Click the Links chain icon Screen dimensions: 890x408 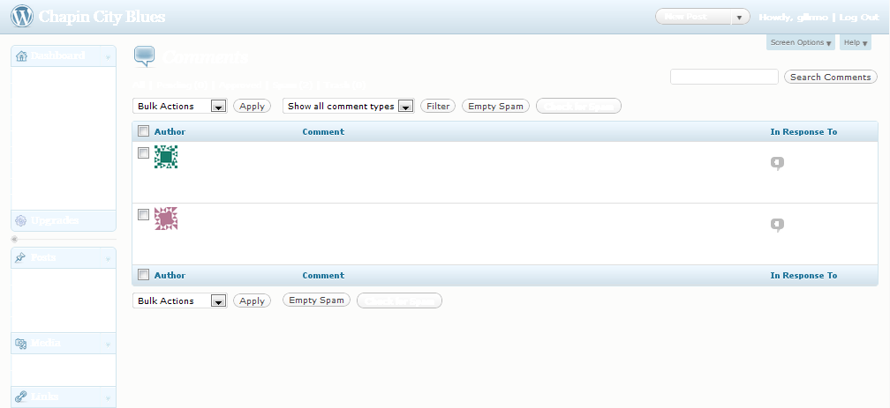[21, 397]
